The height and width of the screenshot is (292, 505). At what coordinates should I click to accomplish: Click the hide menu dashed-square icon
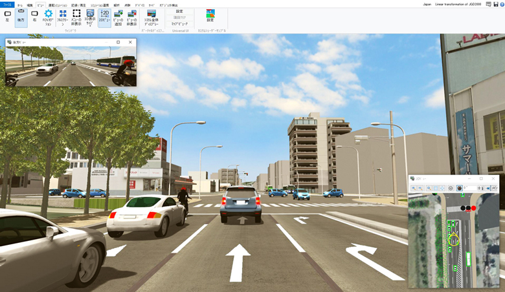[x=76, y=17]
